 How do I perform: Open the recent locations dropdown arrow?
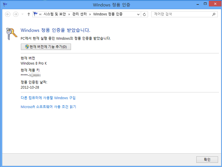coord(22,14)
